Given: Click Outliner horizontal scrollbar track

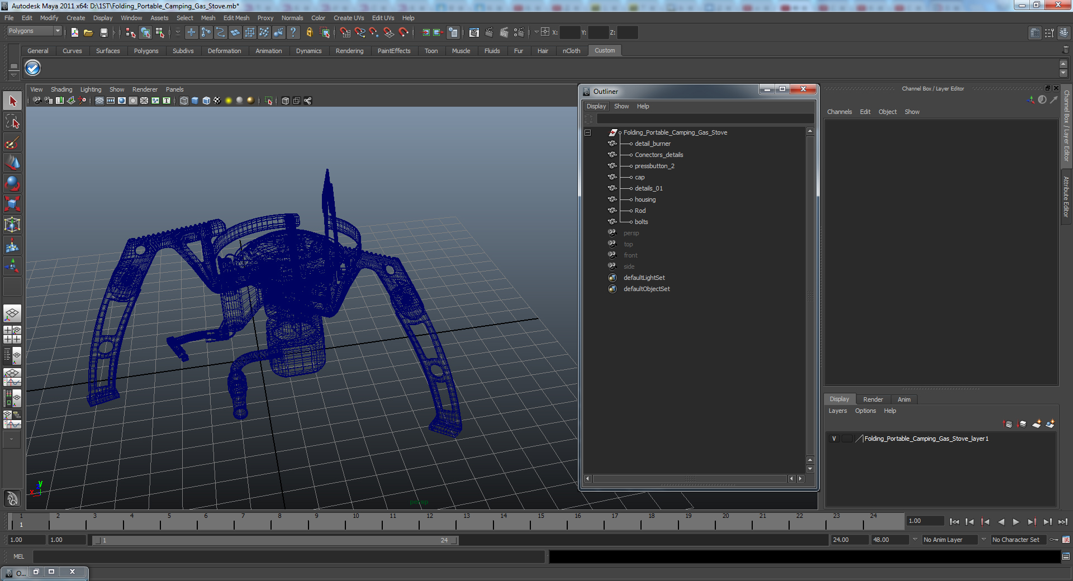Looking at the screenshot, I should tap(690, 479).
